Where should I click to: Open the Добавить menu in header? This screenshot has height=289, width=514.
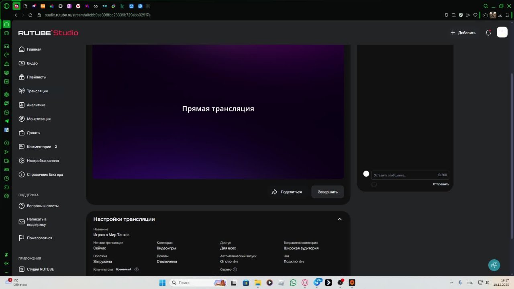pos(463,33)
